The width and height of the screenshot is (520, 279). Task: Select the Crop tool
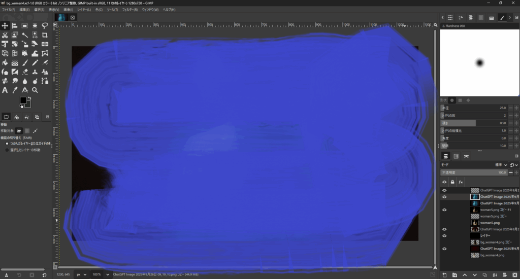coord(45,35)
